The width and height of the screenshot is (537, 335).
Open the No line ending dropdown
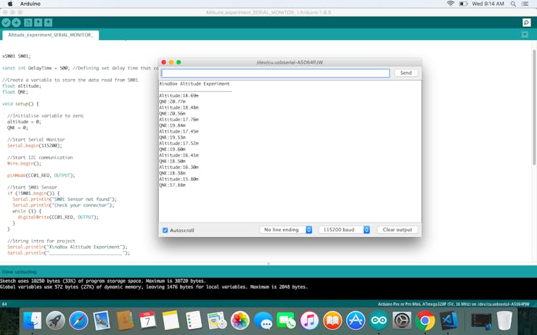tap(286, 230)
